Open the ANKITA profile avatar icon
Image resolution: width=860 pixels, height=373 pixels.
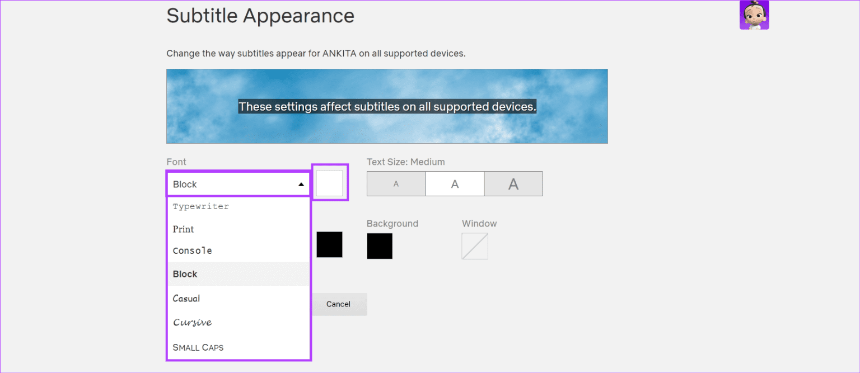pyautogui.click(x=754, y=15)
